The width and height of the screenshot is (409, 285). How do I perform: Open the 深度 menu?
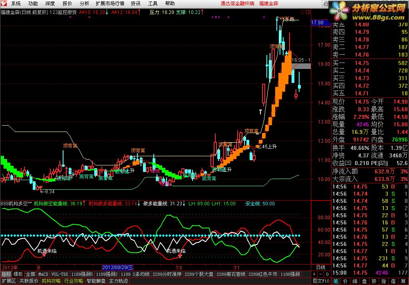(50, 3)
